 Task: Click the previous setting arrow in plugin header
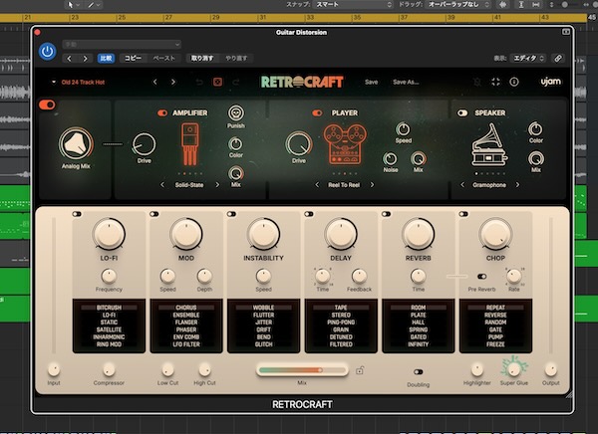point(69,59)
